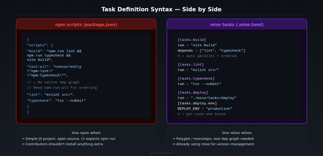Click the 'DEPLOY_ENV = "production"' line
This screenshot has width=323, height=156.
pos(205,109)
